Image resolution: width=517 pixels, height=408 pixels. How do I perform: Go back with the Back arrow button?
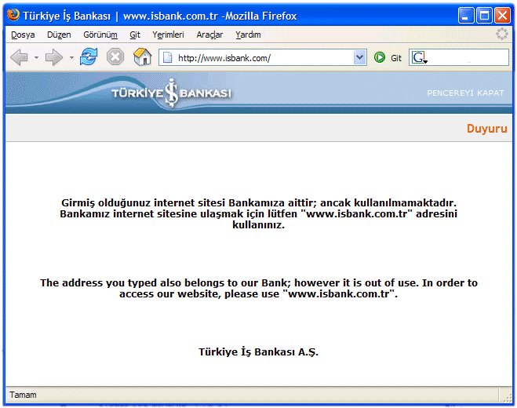pyautogui.click(x=20, y=58)
